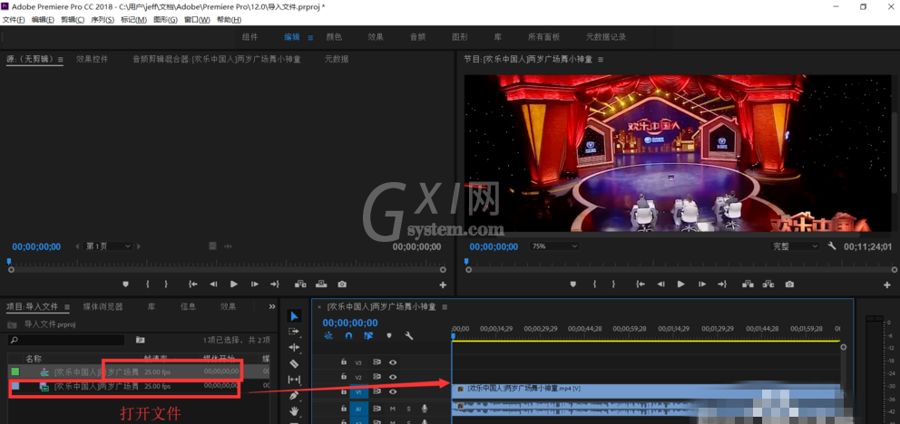Viewport: 900px width, 424px height.
Task: Add marker from timeline header
Action: point(389,336)
